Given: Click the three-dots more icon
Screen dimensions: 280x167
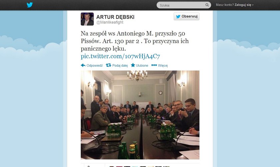Looking at the screenshot, I should (154, 65).
